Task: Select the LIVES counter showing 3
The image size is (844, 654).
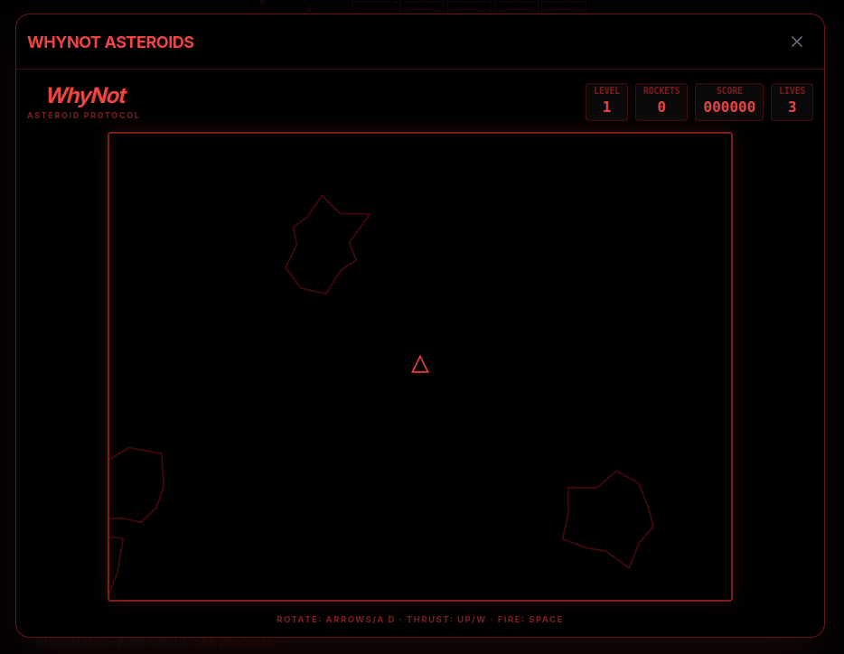Action: [x=792, y=102]
